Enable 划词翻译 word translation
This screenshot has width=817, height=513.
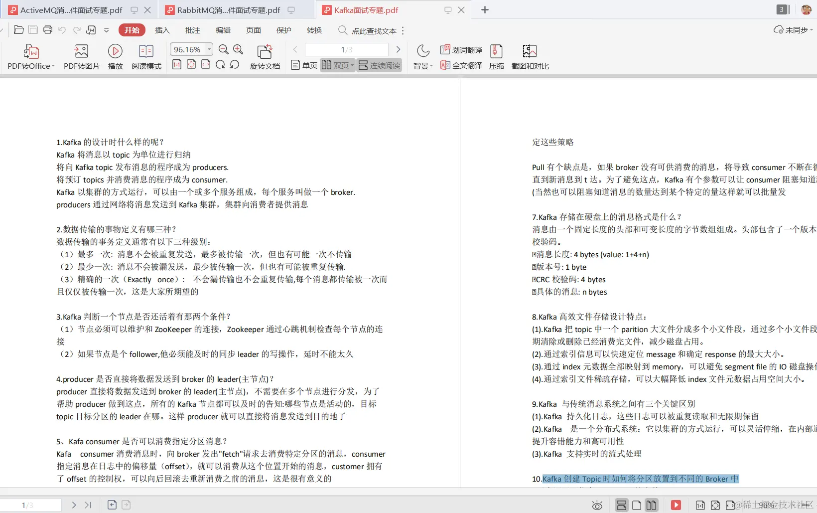[460, 49]
